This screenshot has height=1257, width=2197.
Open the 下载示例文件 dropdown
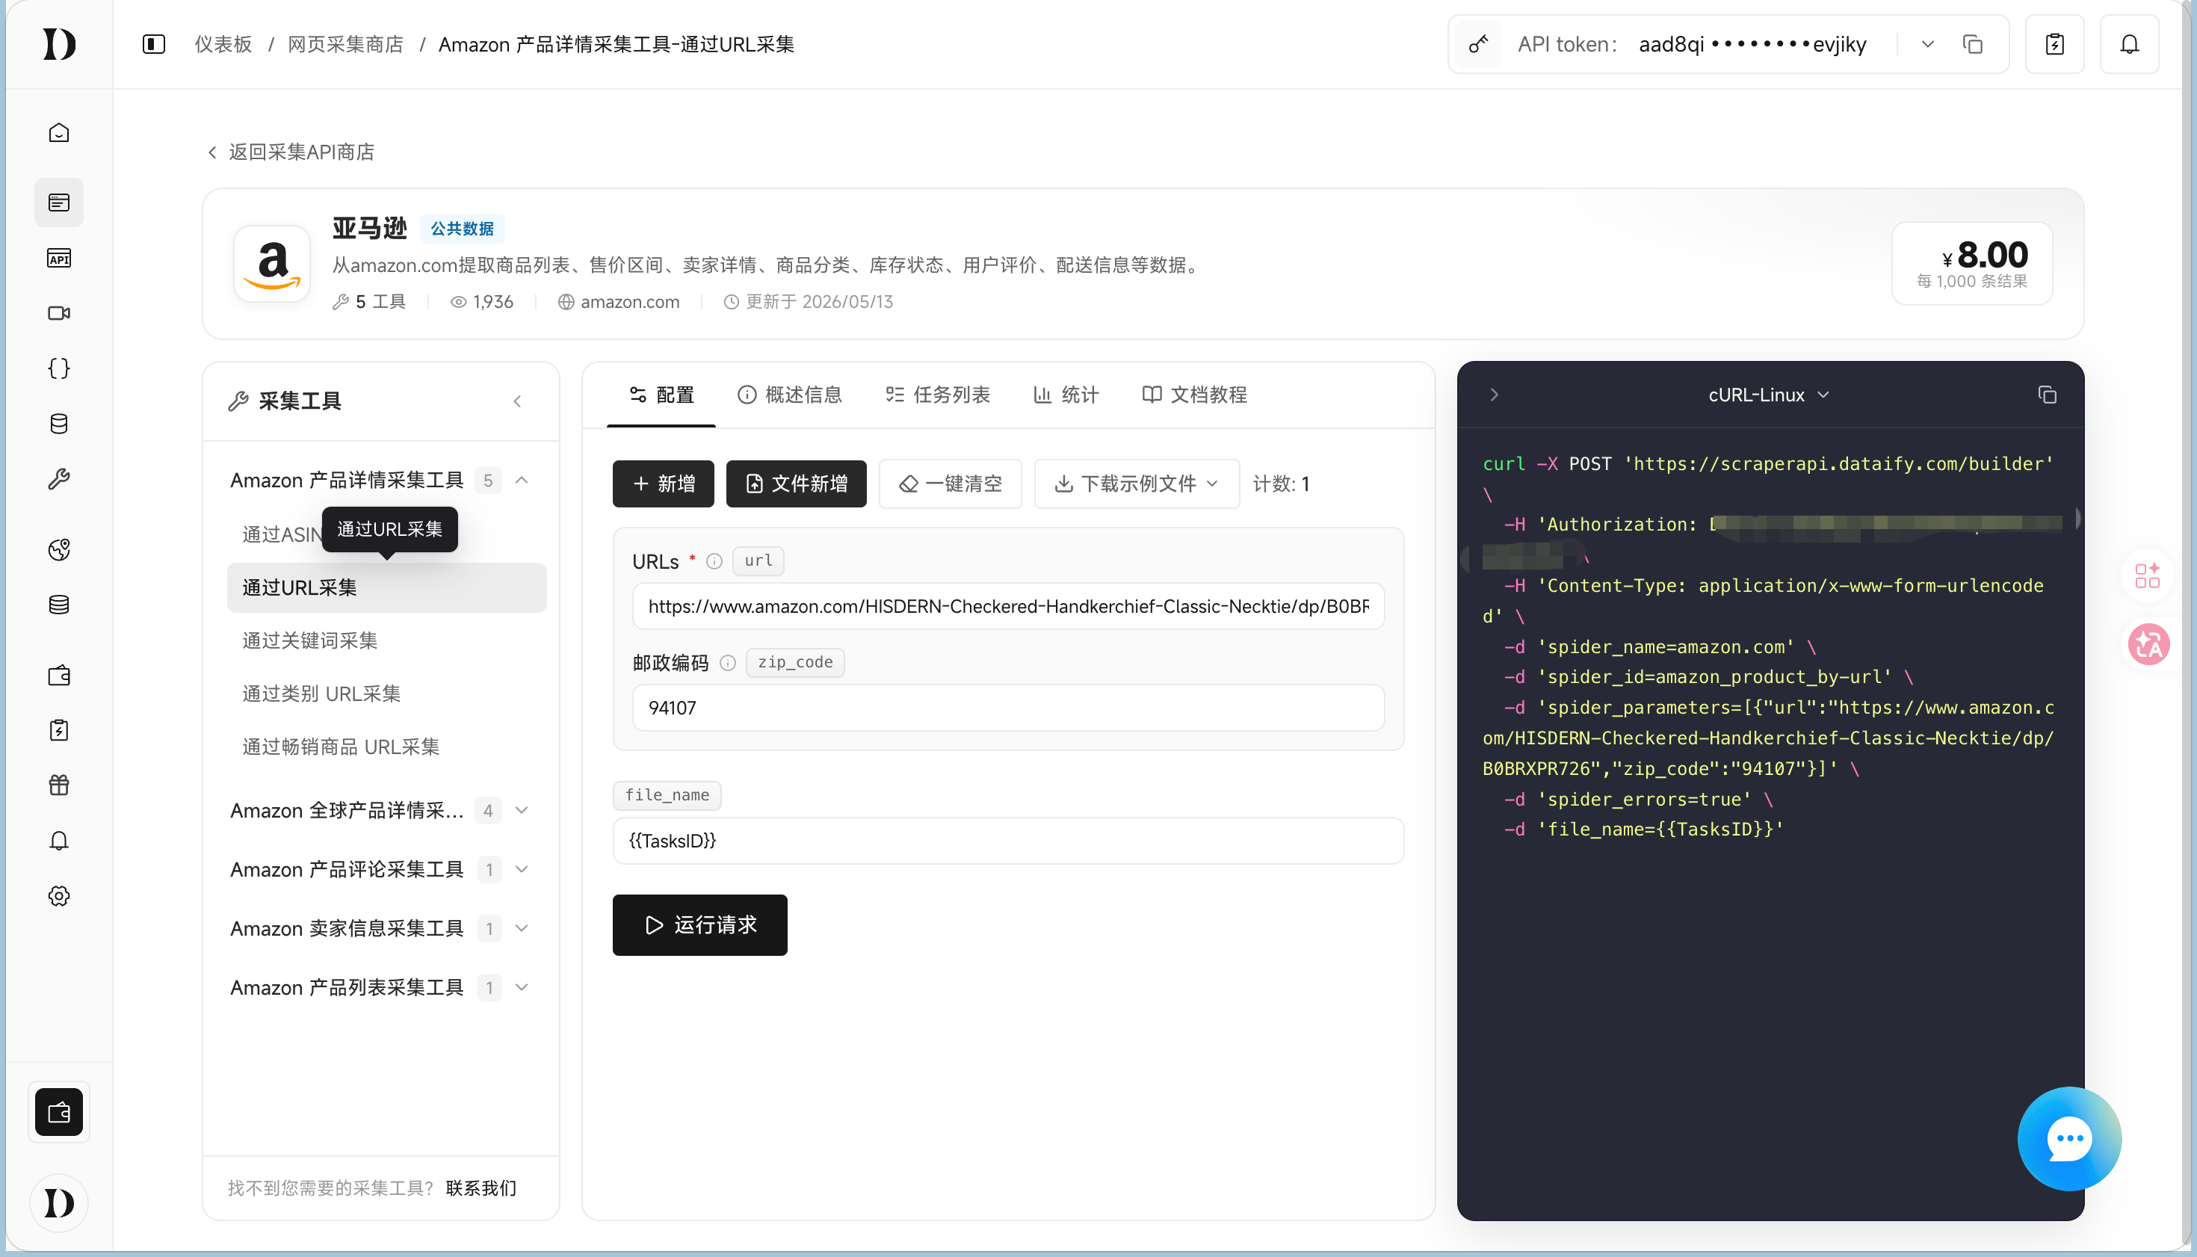pyautogui.click(x=1137, y=484)
